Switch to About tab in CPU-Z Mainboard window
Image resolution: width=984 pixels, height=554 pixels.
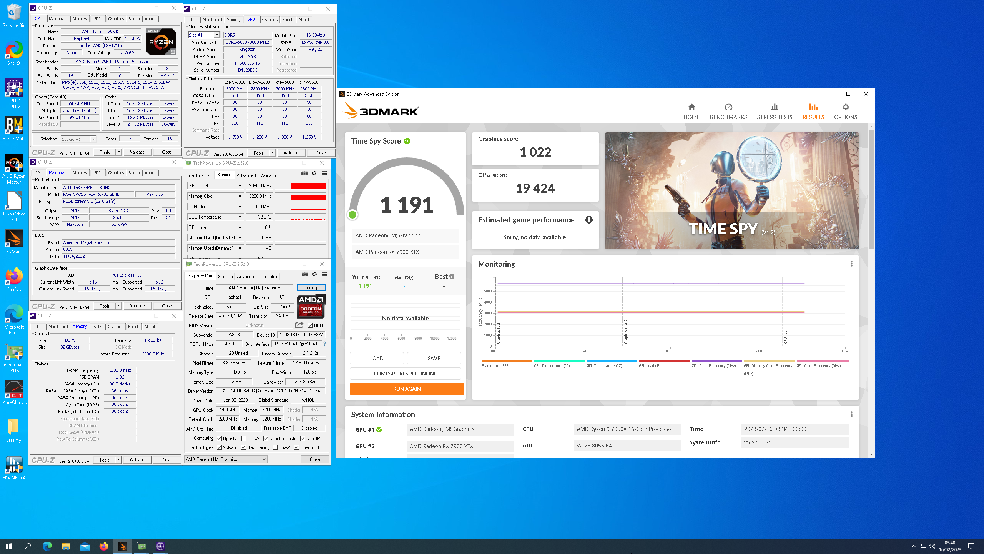coord(150,173)
